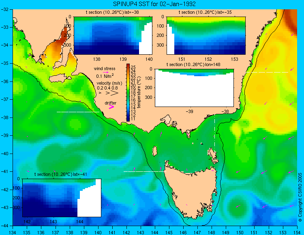304x235 pixels.
Task: Click the white dashed section line at latitude -41
Action: [145, 171]
